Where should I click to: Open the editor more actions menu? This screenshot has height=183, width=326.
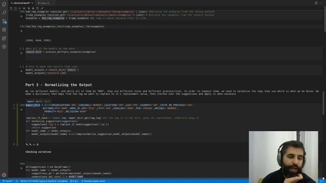click(x=321, y=3)
